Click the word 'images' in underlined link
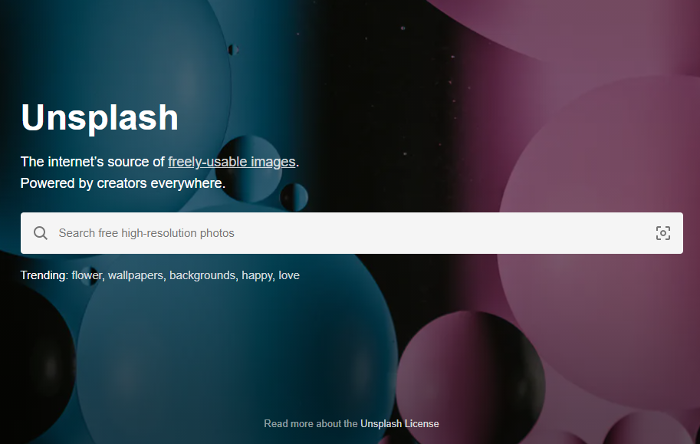700x444 pixels. pos(273,162)
